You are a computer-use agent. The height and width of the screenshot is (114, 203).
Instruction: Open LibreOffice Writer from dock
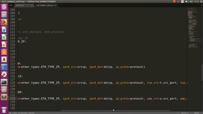point(4,29)
